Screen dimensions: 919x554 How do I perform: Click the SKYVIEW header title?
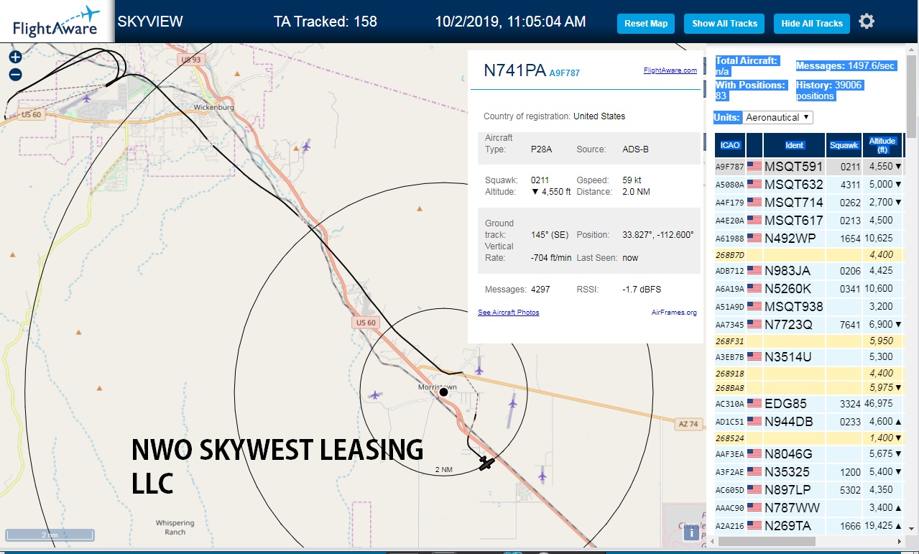tap(150, 22)
